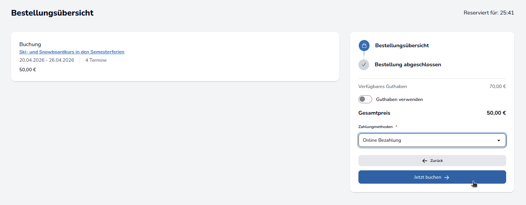Click the 70,00 € available credit amount

click(497, 86)
